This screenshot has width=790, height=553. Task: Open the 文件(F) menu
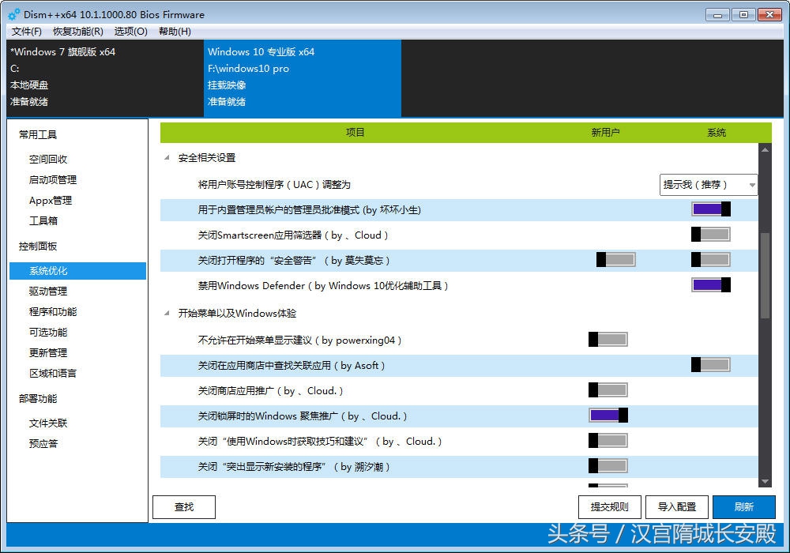(27, 32)
